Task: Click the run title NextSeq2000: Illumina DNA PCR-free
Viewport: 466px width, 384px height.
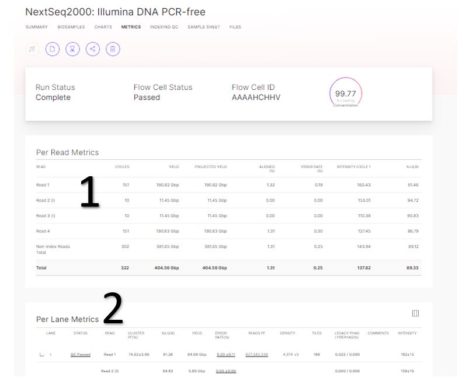Action: tap(115, 12)
